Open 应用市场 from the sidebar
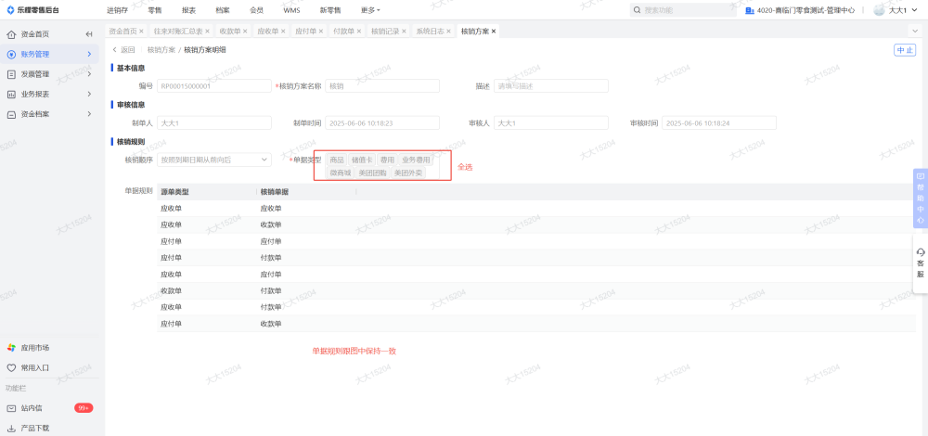This screenshot has height=436, width=928. [x=35, y=347]
